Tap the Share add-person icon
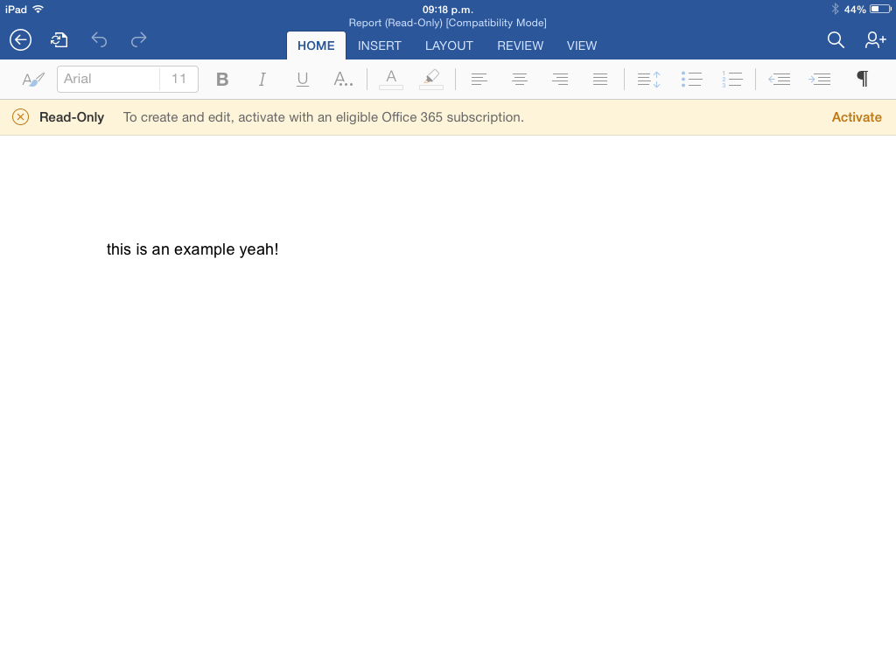 (x=875, y=40)
